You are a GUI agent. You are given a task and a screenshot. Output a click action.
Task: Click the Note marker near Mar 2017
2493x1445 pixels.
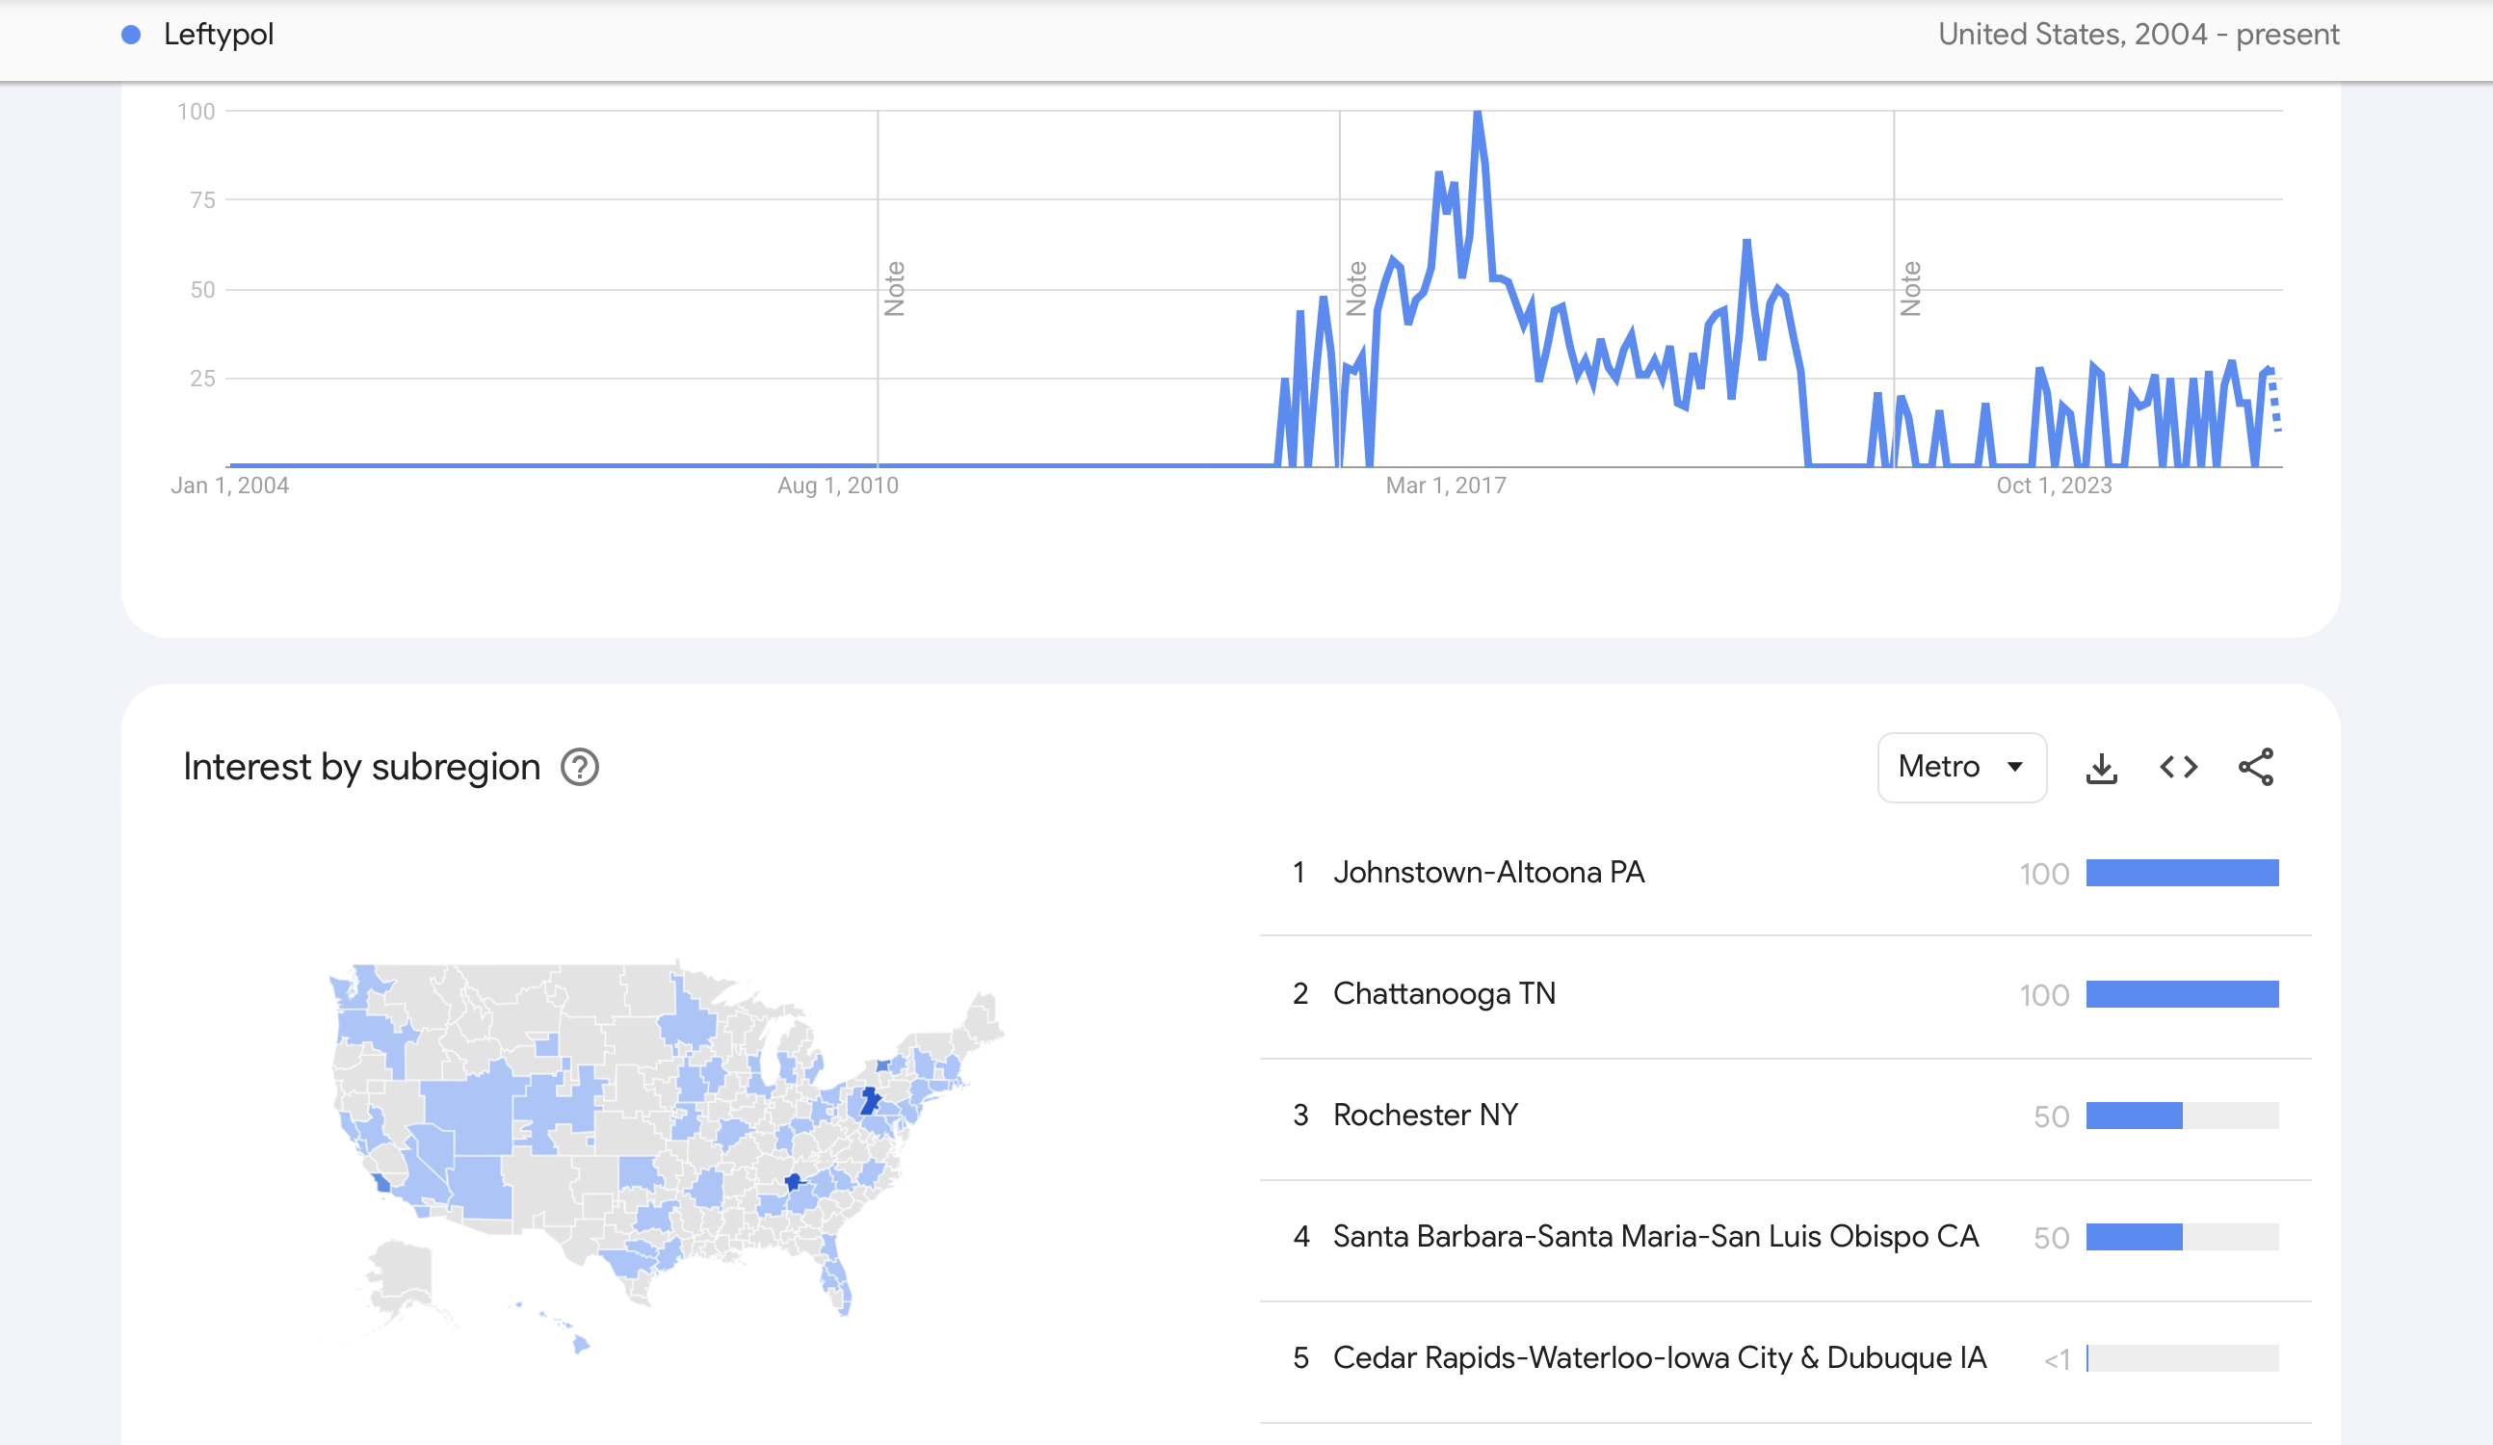pos(1356,289)
